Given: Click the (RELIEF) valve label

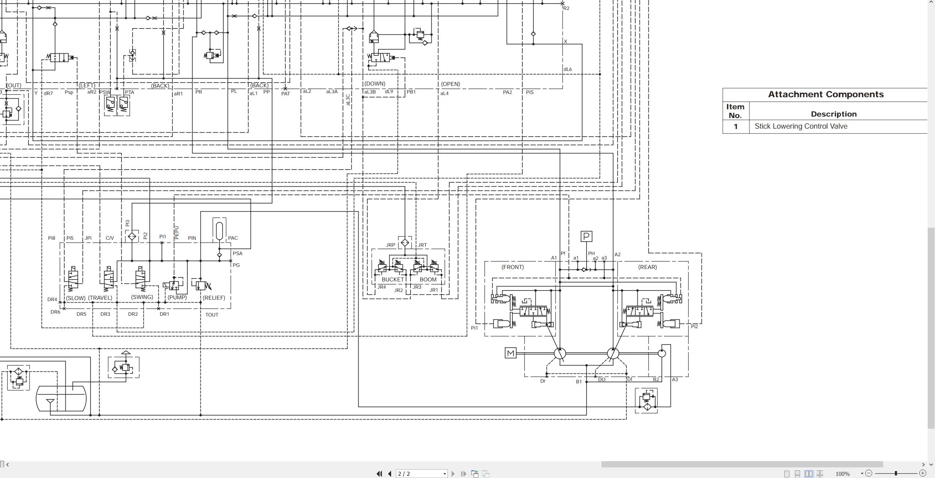Looking at the screenshot, I should 214,298.
